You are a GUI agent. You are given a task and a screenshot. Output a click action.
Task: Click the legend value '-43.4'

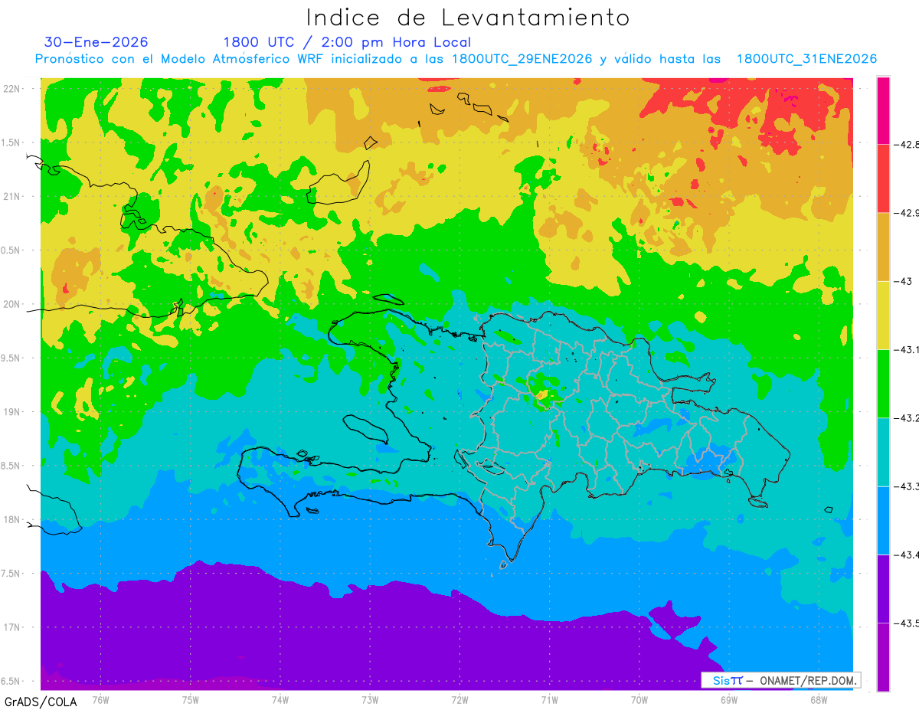908,555
